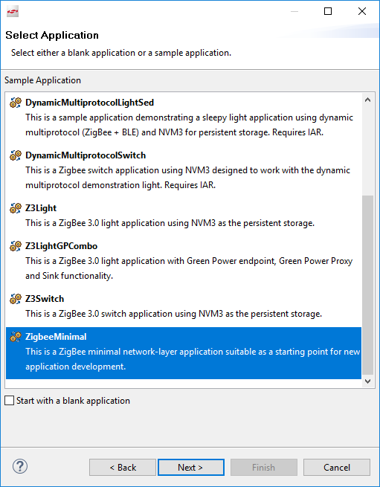Click the sample list scrollbar thumb
This screenshot has height=487, width=380.
368,285
